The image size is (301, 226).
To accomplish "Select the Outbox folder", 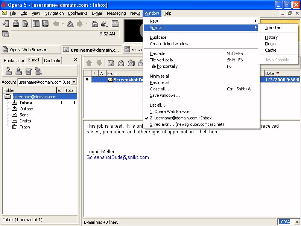I will pyautogui.click(x=26, y=109).
